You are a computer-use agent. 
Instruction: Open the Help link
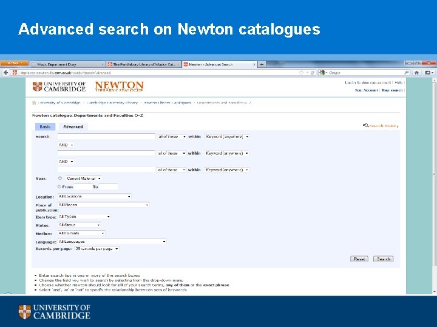(399, 82)
